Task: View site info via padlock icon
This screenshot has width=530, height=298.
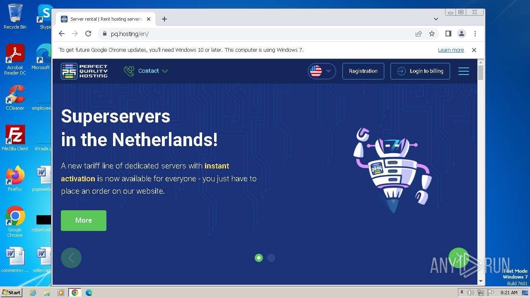Action: [x=104, y=34]
